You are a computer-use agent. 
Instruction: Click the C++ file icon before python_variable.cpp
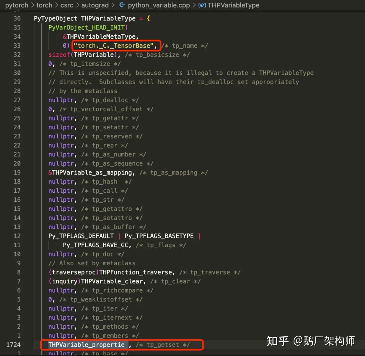coord(122,5)
